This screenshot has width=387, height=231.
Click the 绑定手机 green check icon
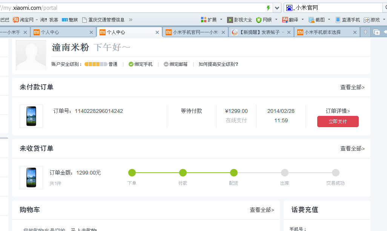131,64
